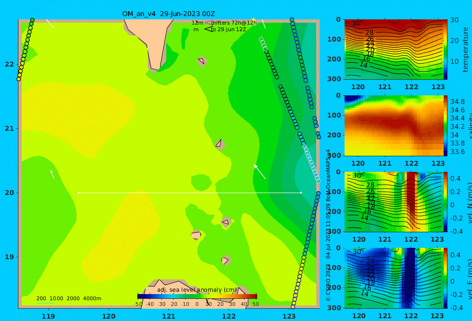This screenshot has width=472, height=321.
Task: Click the low-salinity blue patch in salinity panel
Action: pos(353,99)
